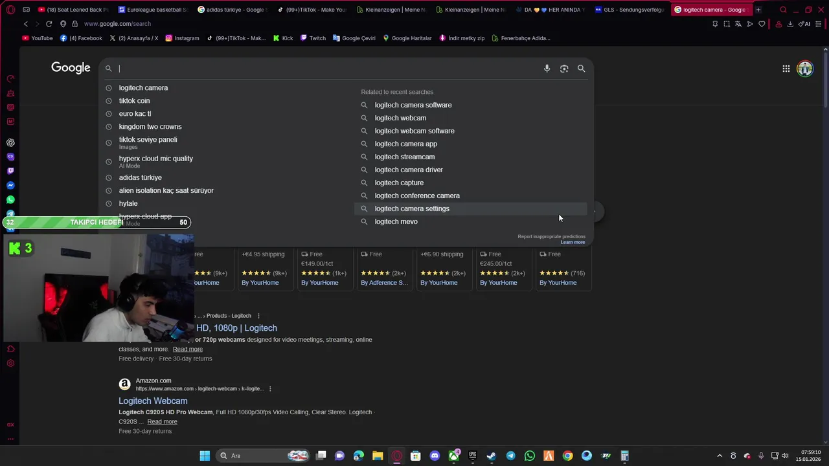Open sidebar settings gear icon
829x466 pixels.
point(10,363)
